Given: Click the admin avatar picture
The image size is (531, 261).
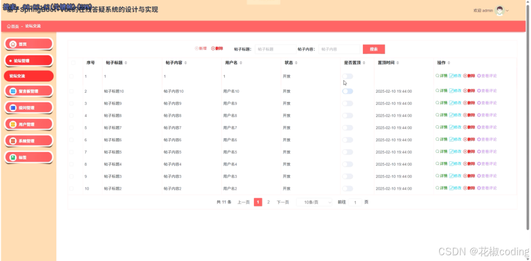Looking at the screenshot, I should (499, 11).
